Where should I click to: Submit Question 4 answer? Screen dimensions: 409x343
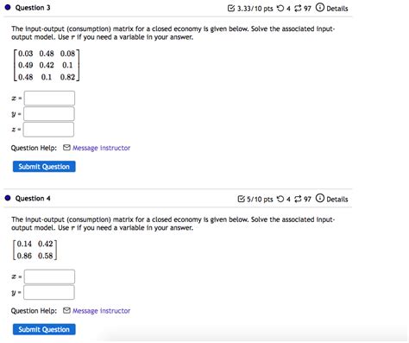point(44,329)
